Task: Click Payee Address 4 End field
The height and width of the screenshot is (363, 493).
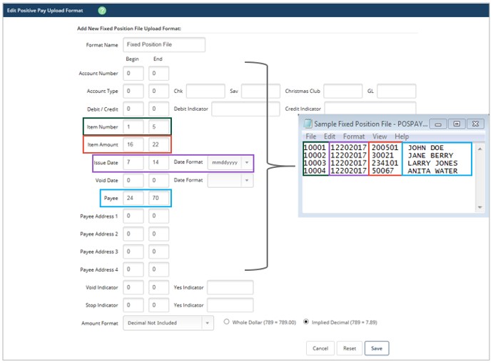Action: point(158,269)
